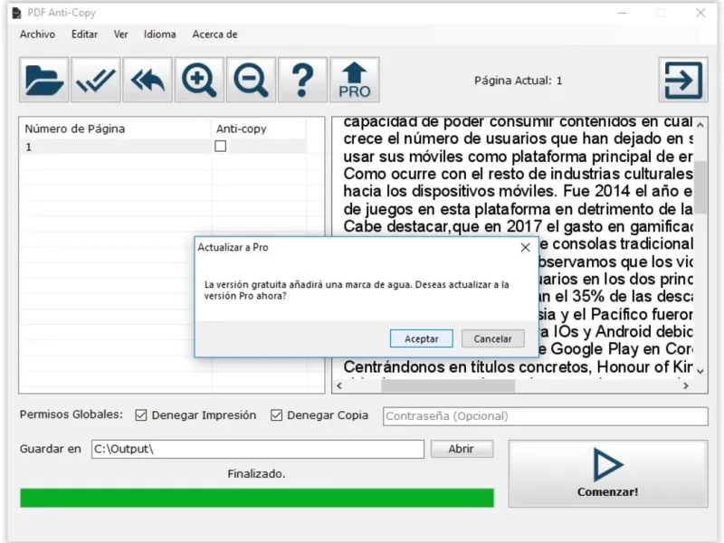The image size is (724, 543).
Task: Open the Idioma menu
Action: click(160, 34)
